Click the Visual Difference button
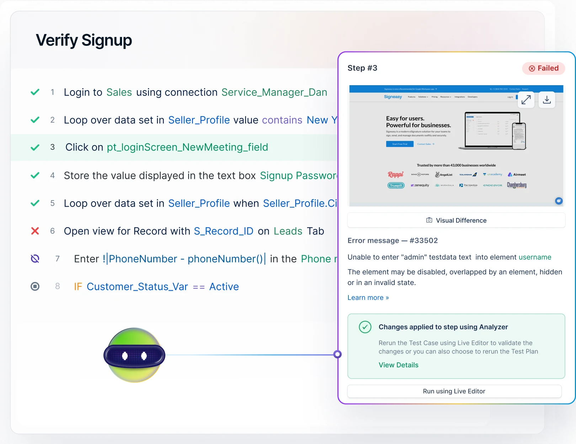This screenshot has height=444, width=576. pyautogui.click(x=456, y=220)
